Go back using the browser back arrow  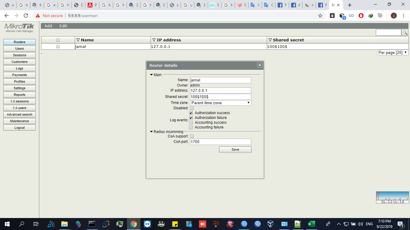(7, 16)
